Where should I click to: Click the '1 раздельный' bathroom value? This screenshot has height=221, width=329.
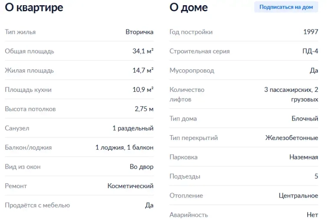pyautogui.click(x=133, y=128)
